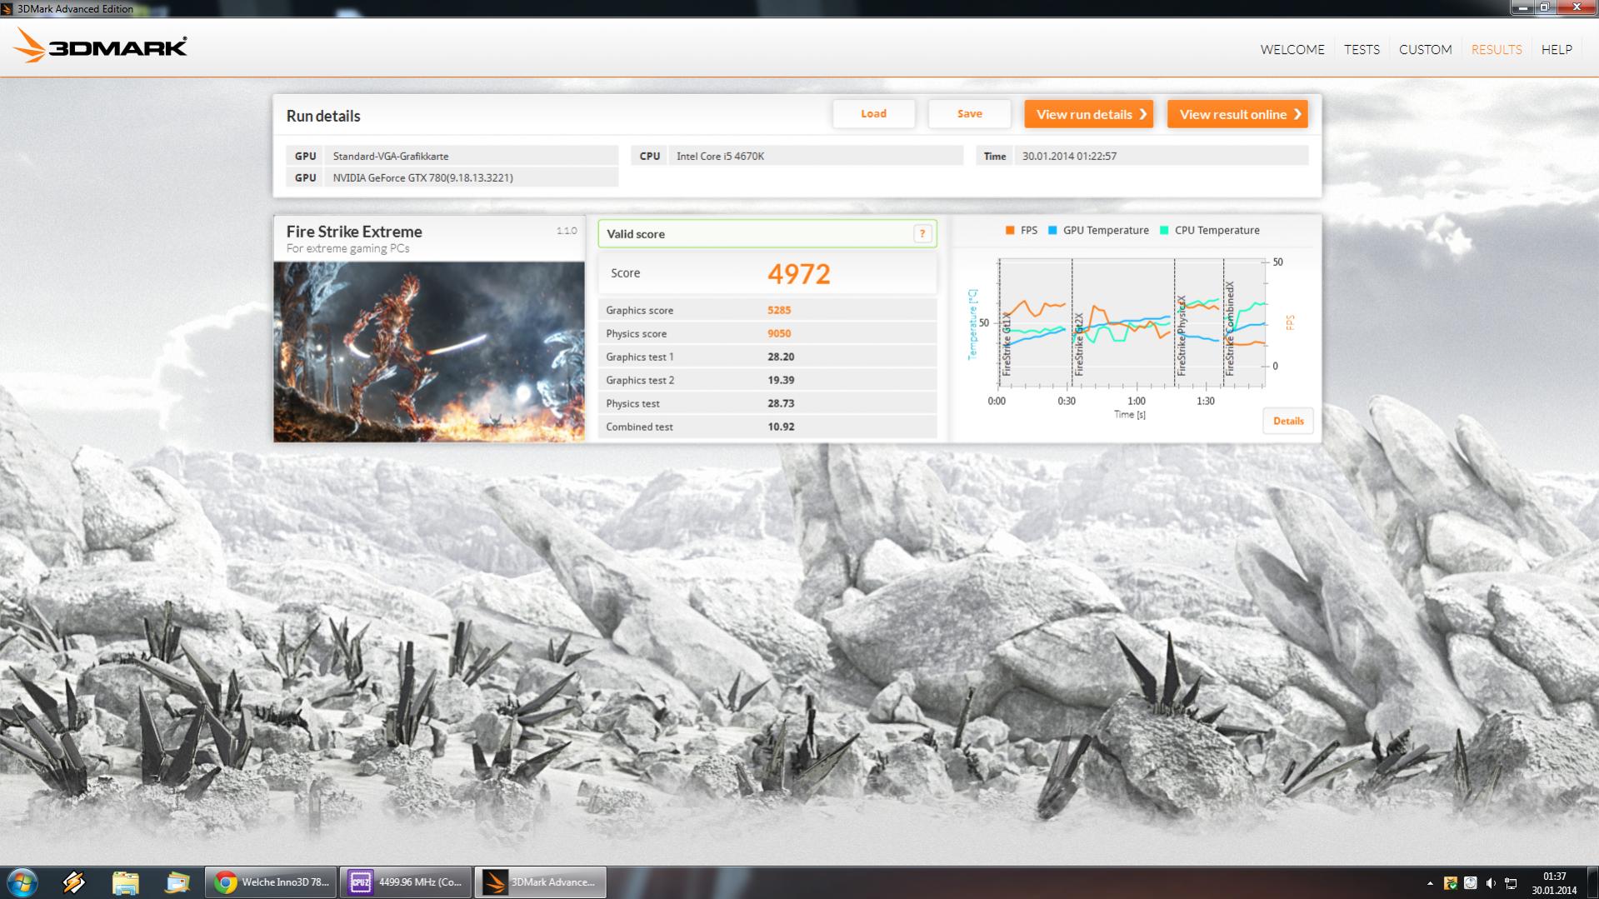Select the RESULTS tab
Screen dimensions: 1599x899
point(1496,49)
